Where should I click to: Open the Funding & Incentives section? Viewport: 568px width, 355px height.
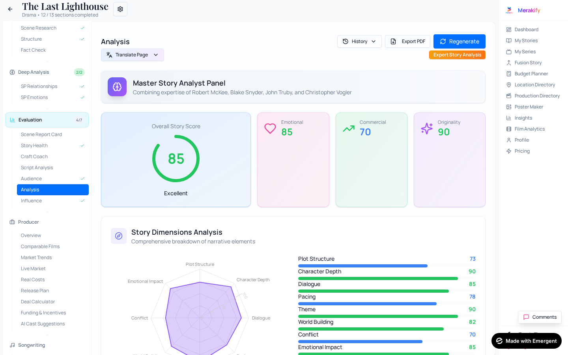(x=53, y=313)
